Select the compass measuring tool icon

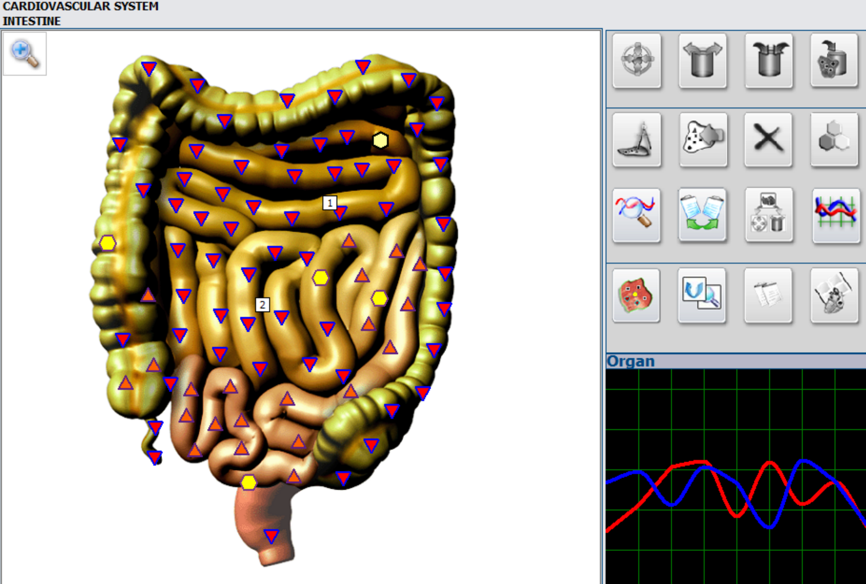[x=637, y=140]
